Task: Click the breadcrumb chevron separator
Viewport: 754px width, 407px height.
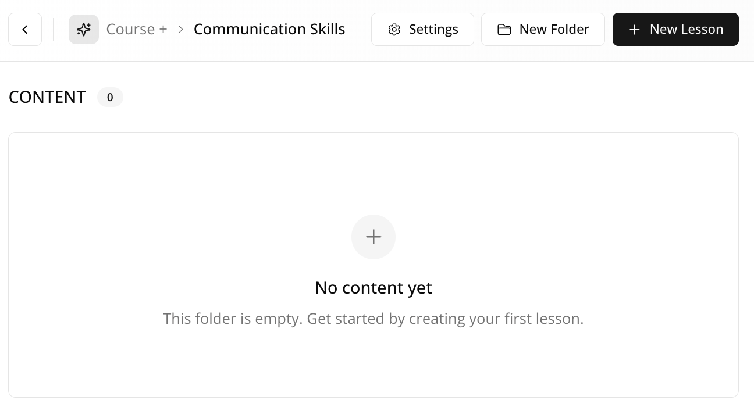Action: 181,29
